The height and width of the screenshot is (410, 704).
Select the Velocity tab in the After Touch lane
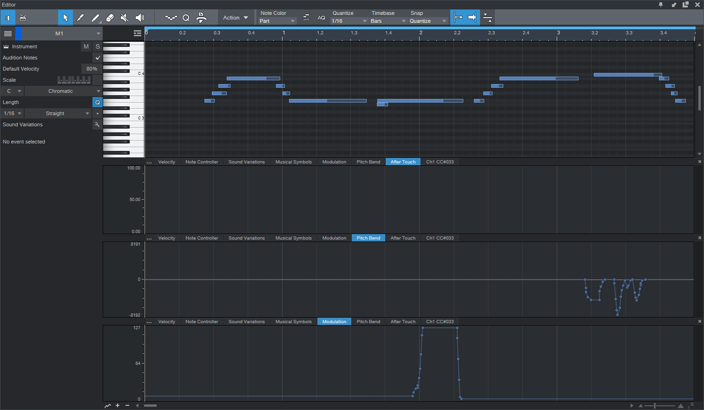[x=167, y=162]
